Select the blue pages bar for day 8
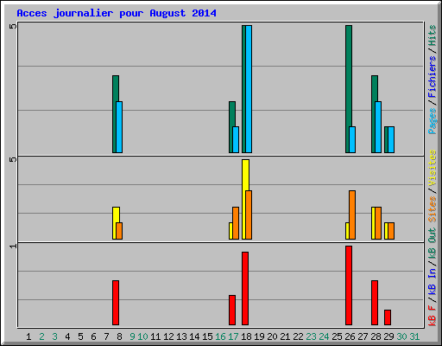 click(x=119, y=127)
